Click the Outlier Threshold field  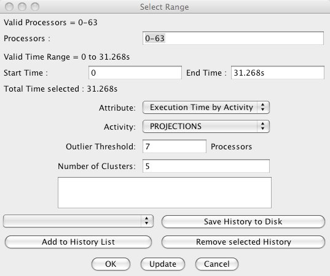point(175,146)
